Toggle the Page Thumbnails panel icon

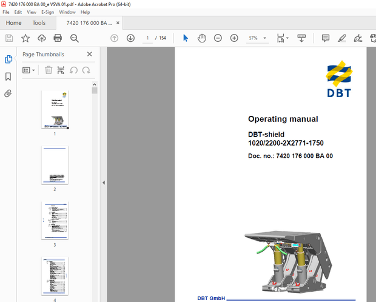[x=8, y=59]
